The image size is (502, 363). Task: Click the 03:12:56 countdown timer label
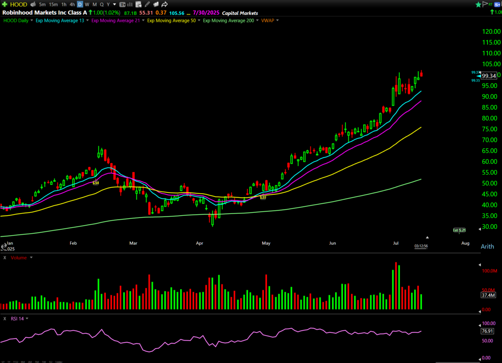pyautogui.click(x=421, y=246)
